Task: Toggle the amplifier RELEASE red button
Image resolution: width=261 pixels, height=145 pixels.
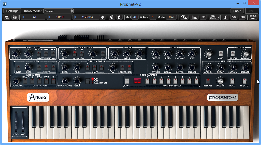Action: click(x=208, y=81)
